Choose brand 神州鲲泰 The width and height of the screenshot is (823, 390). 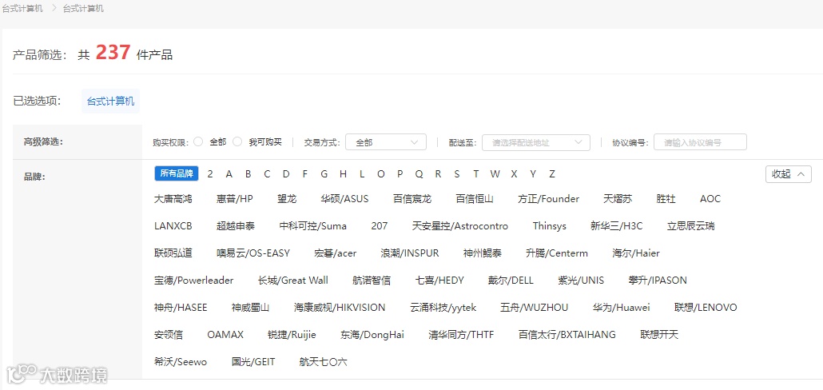click(x=483, y=253)
